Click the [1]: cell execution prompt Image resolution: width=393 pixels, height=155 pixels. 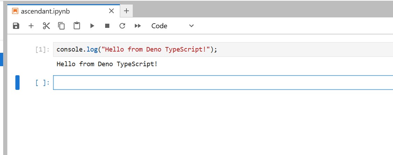tap(43, 49)
